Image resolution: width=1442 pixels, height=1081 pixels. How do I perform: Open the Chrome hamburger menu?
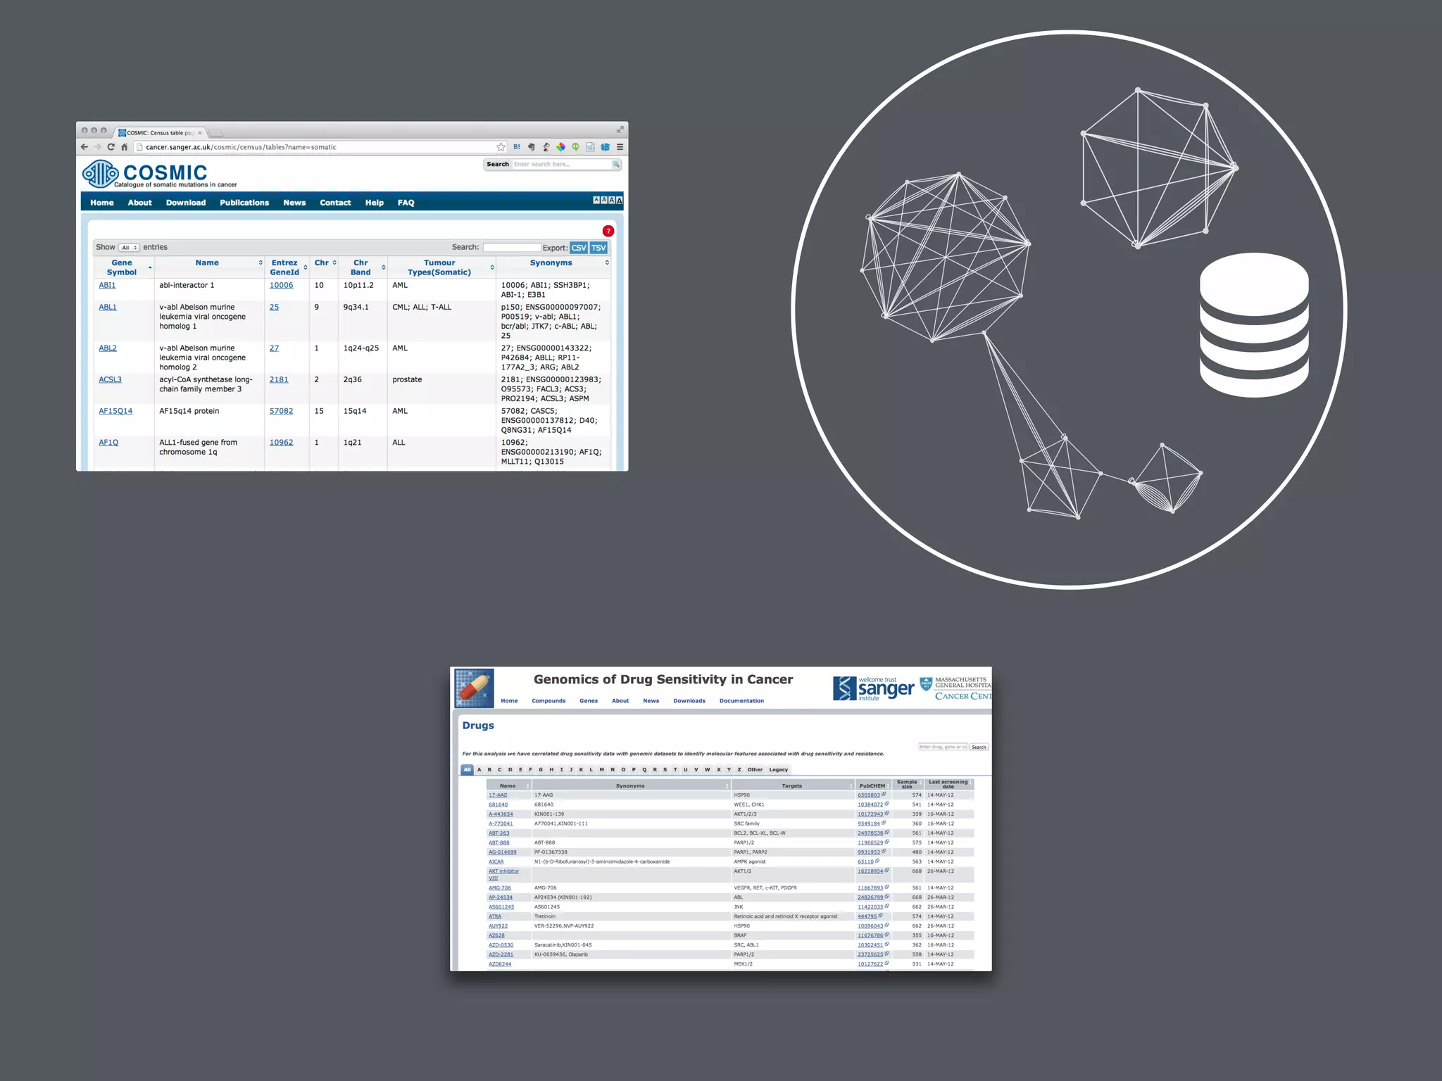click(x=620, y=147)
